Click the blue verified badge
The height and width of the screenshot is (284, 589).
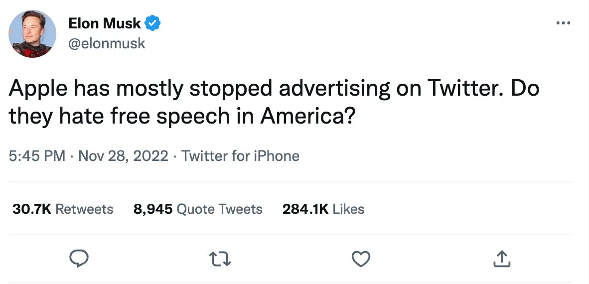pyautogui.click(x=152, y=23)
